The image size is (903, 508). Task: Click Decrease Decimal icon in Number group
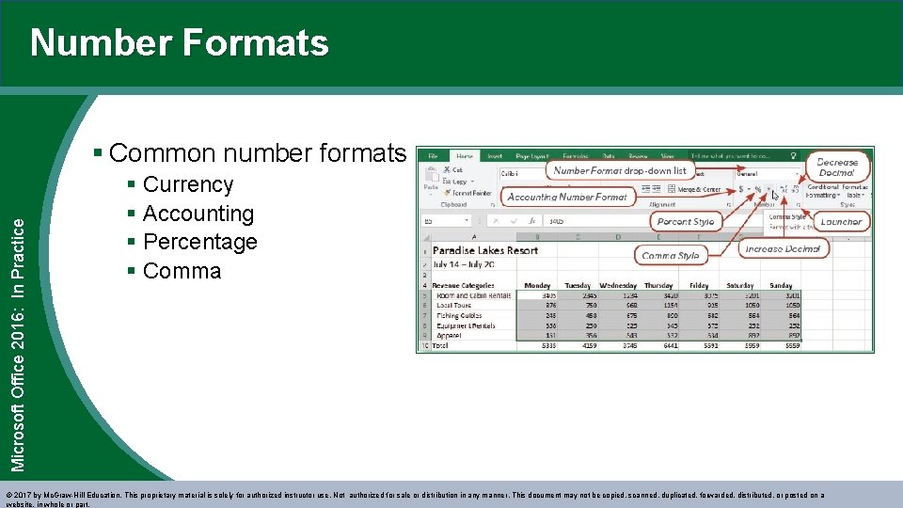[x=796, y=189]
